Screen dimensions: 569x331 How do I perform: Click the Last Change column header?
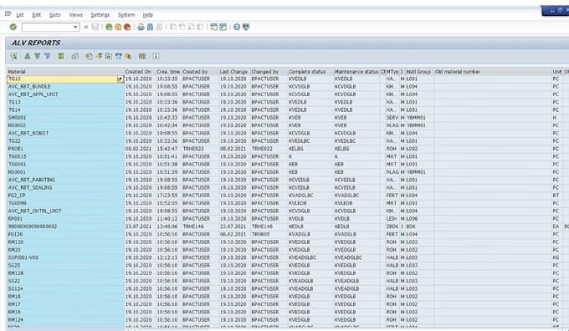click(x=234, y=72)
